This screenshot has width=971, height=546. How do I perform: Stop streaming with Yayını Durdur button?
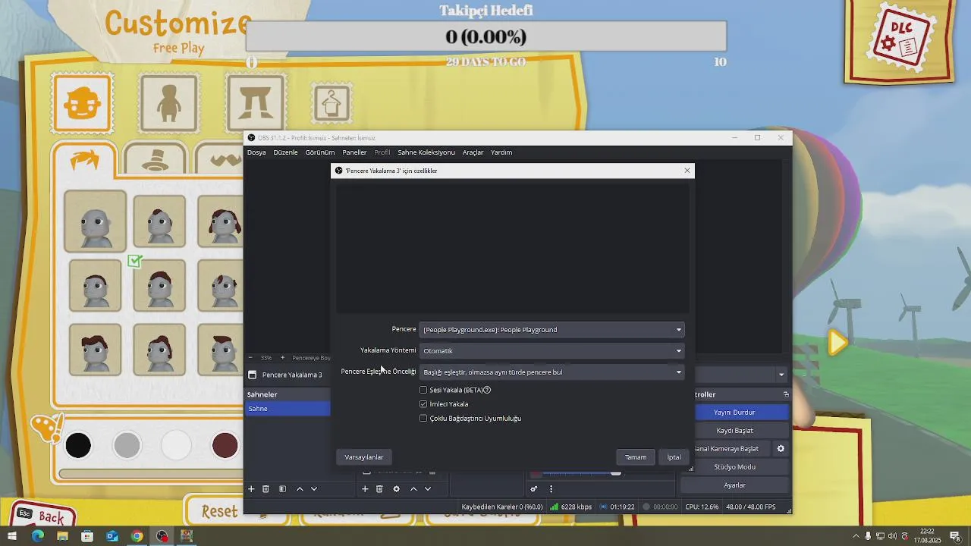pyautogui.click(x=734, y=413)
